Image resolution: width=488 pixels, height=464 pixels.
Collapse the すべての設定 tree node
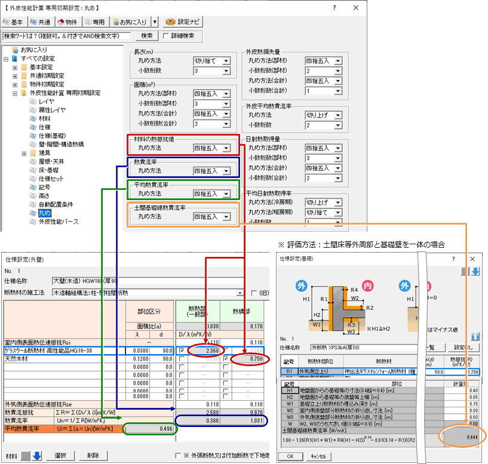pos(6,59)
